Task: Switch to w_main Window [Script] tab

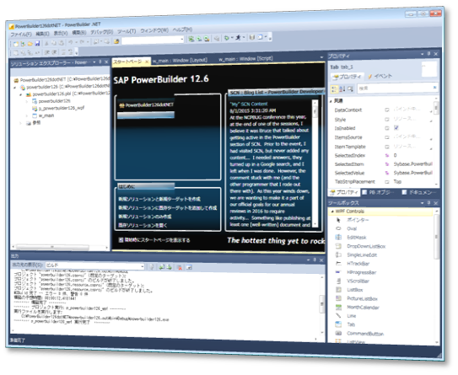Action: (245, 59)
